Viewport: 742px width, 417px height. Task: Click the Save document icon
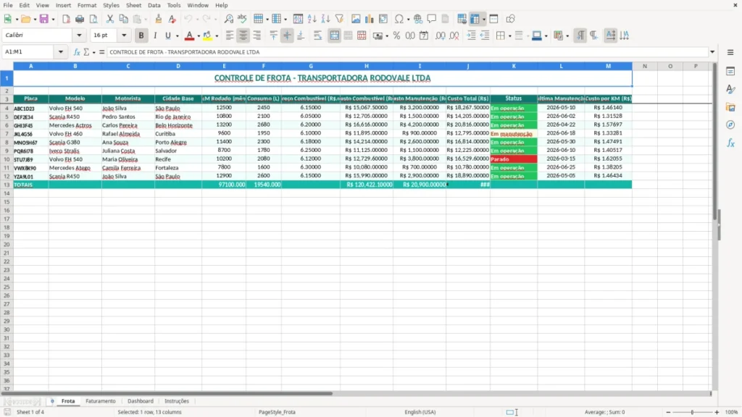tap(44, 19)
